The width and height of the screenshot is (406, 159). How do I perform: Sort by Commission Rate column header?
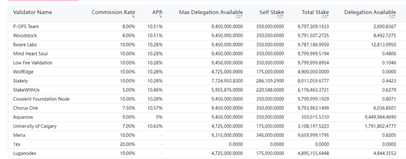coord(113,12)
